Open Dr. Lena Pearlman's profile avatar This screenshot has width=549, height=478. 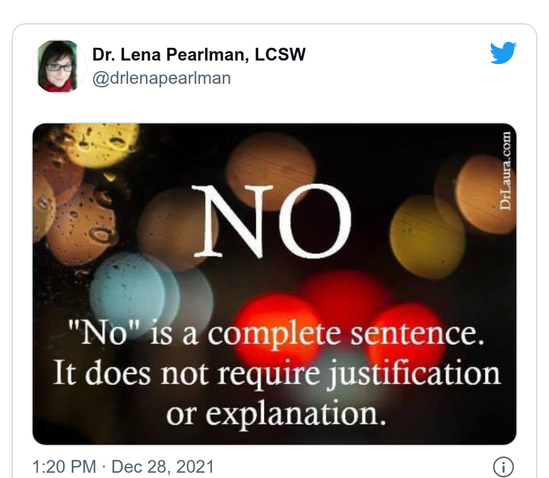(59, 66)
